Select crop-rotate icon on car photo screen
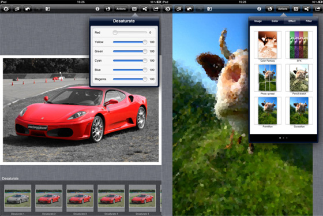Screen dimensions: 323x216 (x=108, y=9)
